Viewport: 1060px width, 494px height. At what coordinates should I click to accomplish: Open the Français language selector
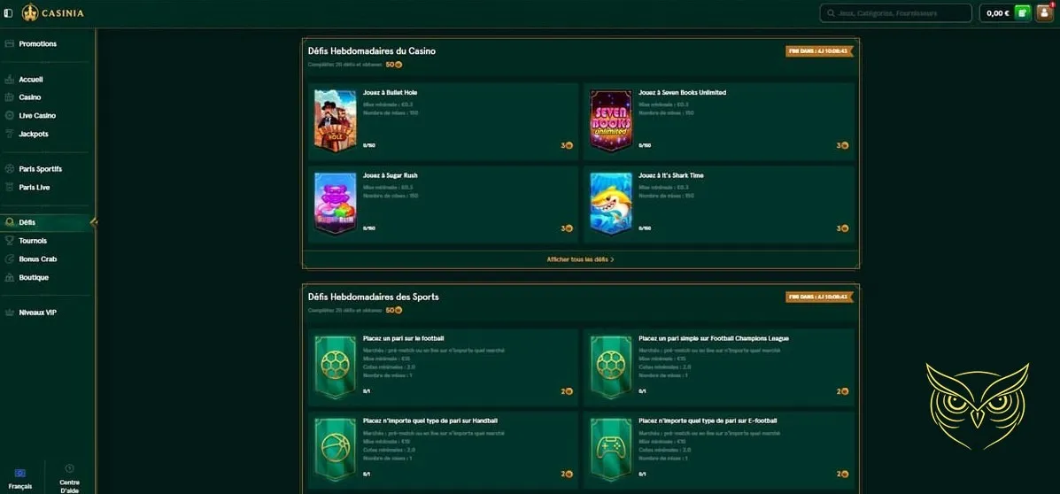click(20, 478)
